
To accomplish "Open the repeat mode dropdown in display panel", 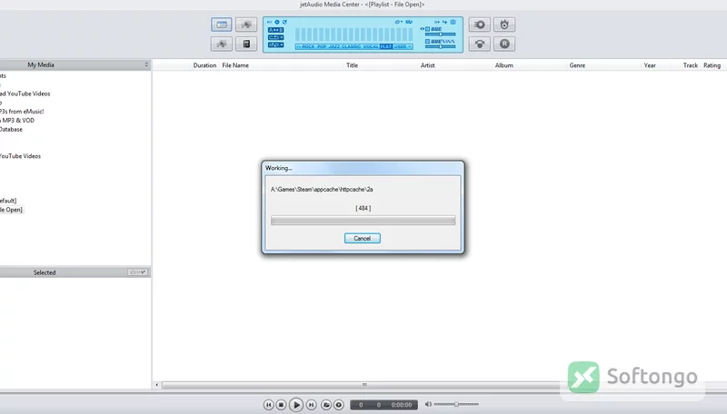I will (275, 37).
